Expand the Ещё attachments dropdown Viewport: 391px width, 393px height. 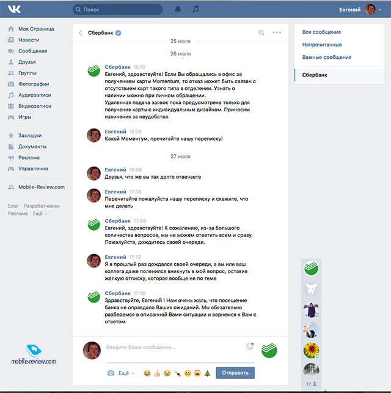(x=126, y=373)
